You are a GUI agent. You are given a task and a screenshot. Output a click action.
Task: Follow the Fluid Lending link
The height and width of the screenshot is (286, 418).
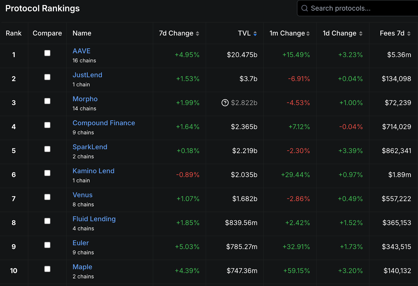click(x=94, y=219)
